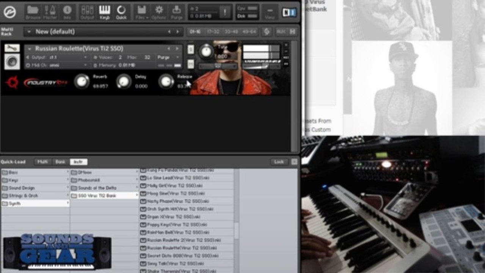Click the multi script editor icon
485x273 pixels.
point(267,32)
